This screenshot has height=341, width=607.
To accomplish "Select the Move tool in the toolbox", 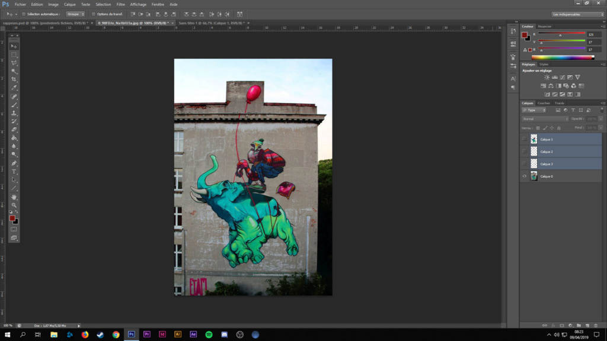I will coord(14,46).
